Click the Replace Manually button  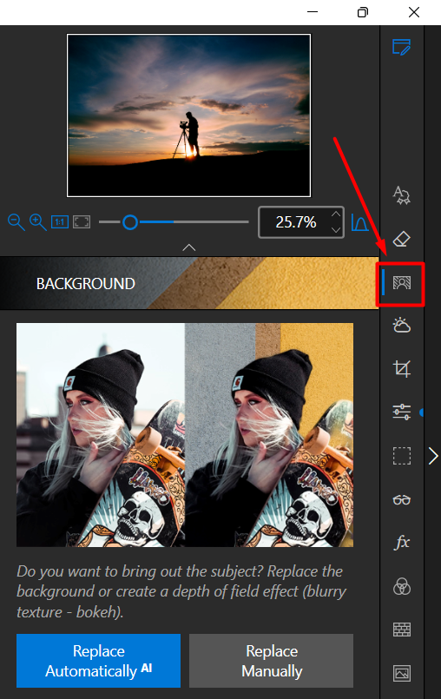tap(271, 661)
